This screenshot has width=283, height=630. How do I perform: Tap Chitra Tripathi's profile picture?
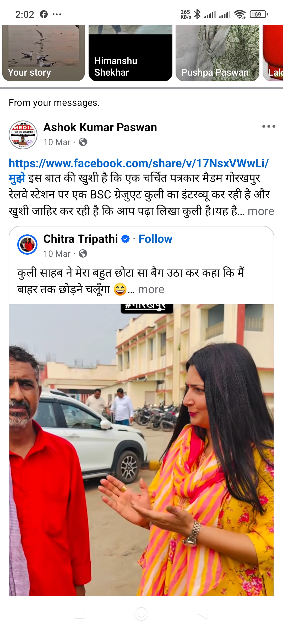click(x=27, y=244)
